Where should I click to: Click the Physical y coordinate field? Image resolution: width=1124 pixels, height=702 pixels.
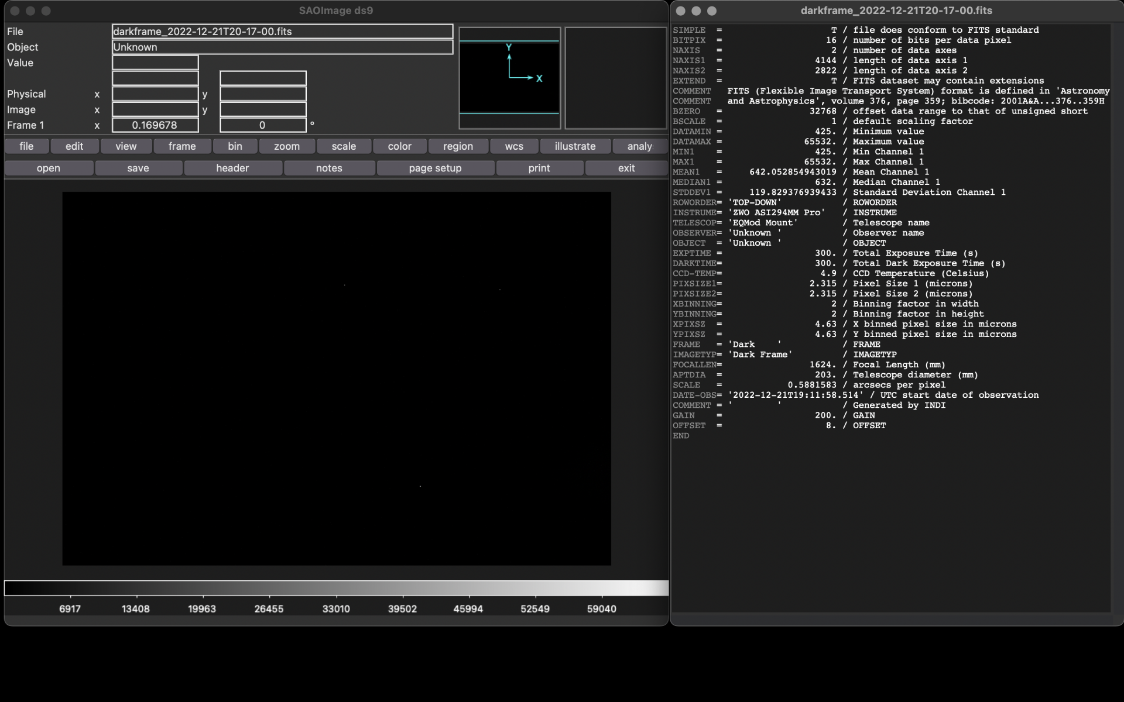tap(263, 94)
